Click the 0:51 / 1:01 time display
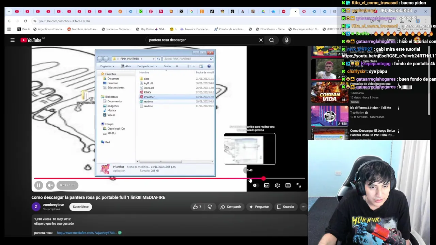The height and width of the screenshot is (245, 436). pos(67,185)
